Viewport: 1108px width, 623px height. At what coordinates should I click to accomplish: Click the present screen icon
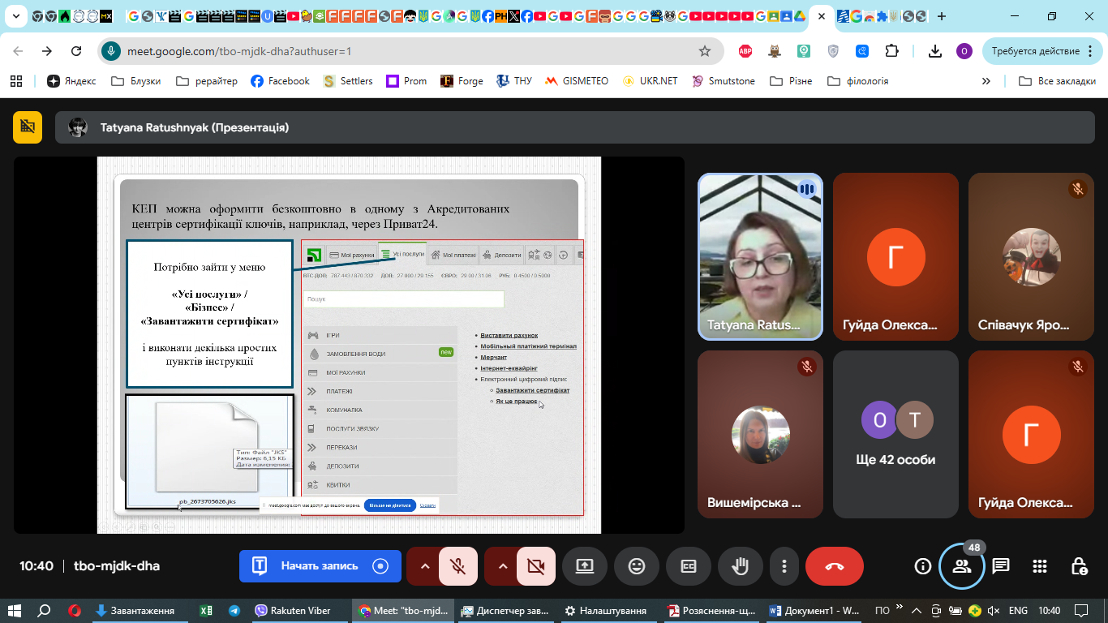pyautogui.click(x=585, y=566)
